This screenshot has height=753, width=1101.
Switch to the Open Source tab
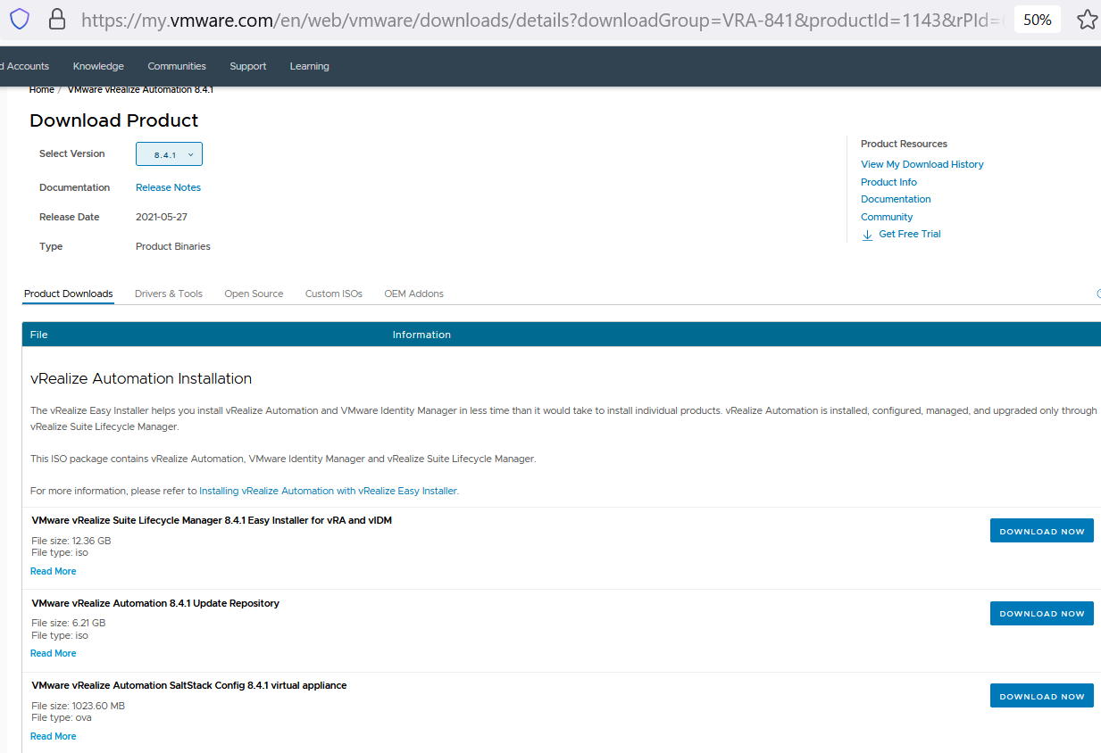click(x=254, y=294)
